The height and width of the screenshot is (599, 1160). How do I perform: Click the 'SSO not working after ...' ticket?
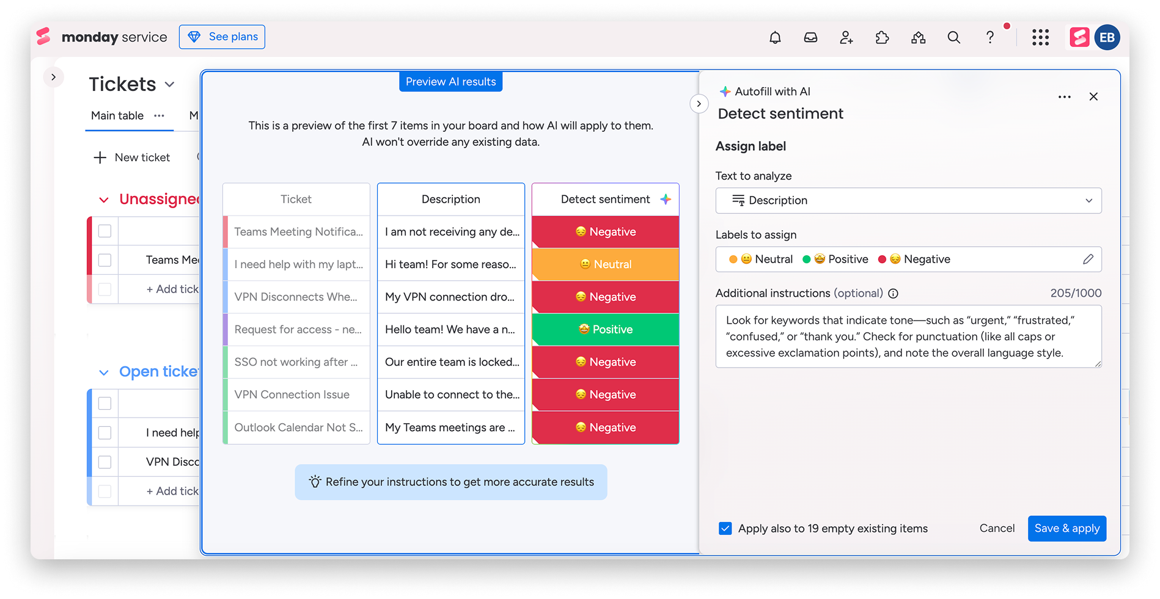[296, 362]
